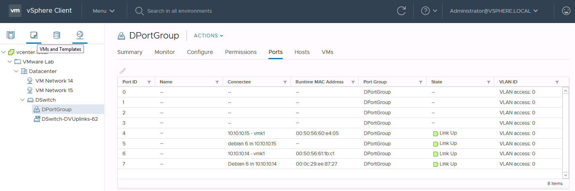Image resolution: width=575 pixels, height=191 pixels.
Task: Click the refresh icon in header
Action: click(402, 11)
